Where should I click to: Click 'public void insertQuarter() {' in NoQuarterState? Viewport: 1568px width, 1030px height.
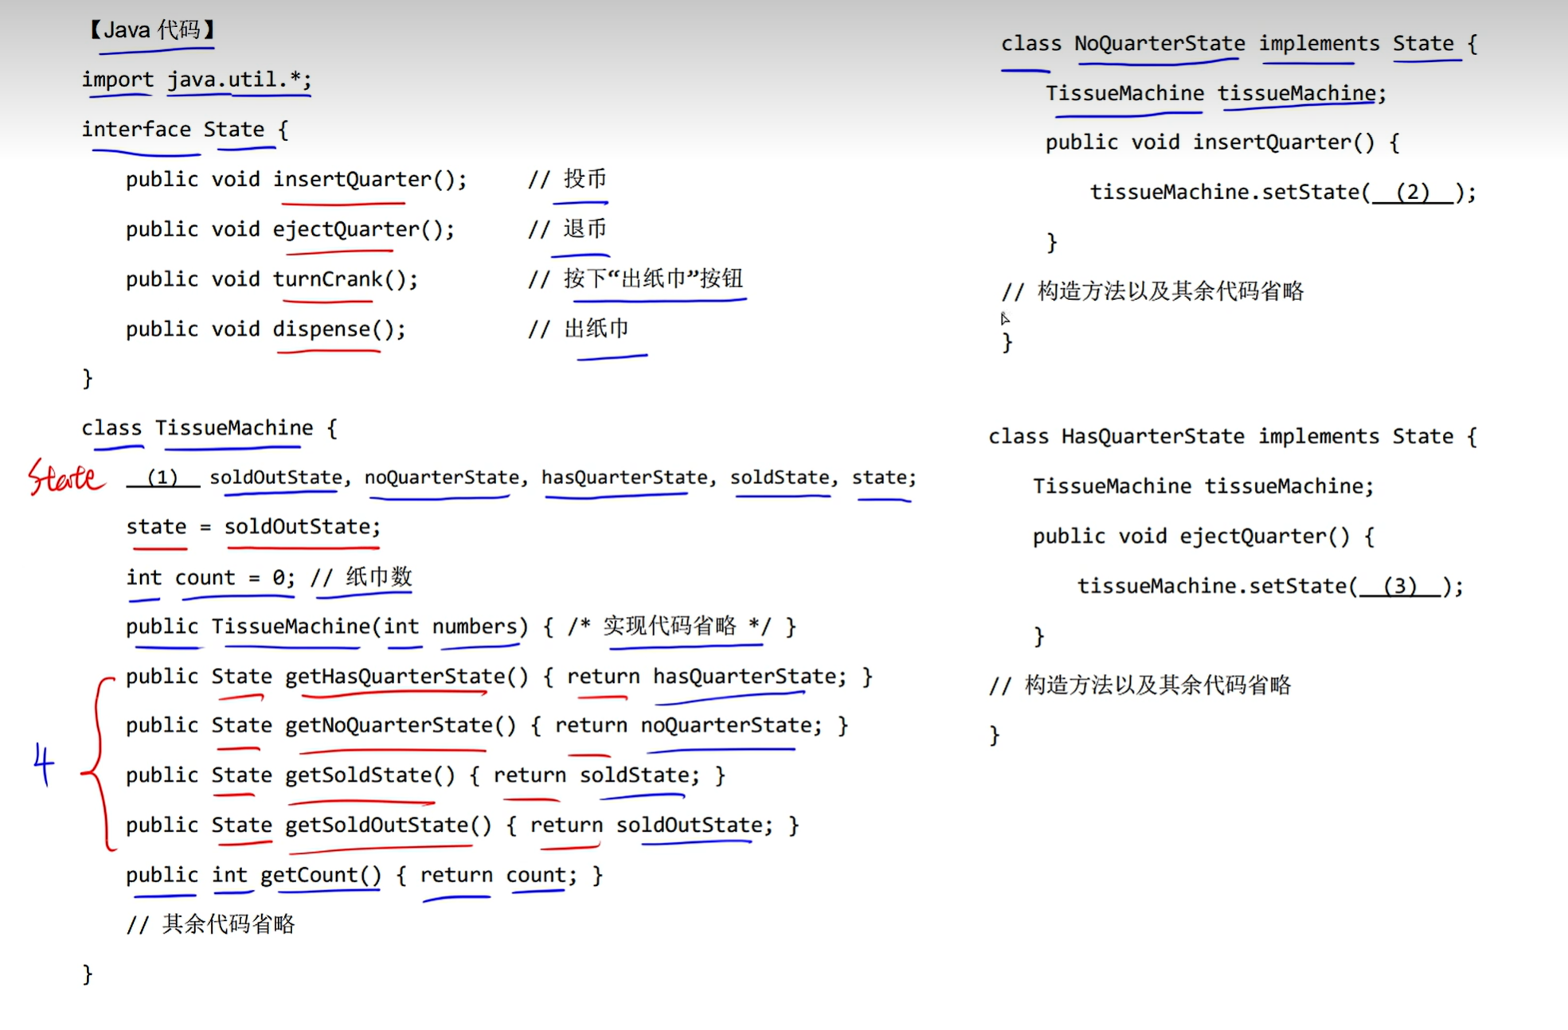[x=1222, y=142]
